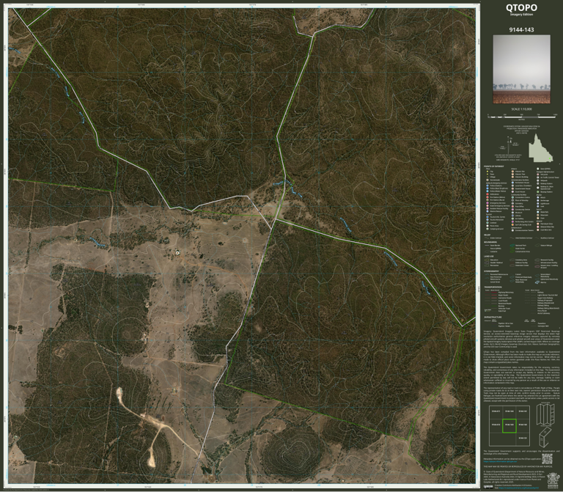Click the SCALE 1:10,000 label
Image resolution: width=563 pixels, height=492 pixels.
pos(521,109)
